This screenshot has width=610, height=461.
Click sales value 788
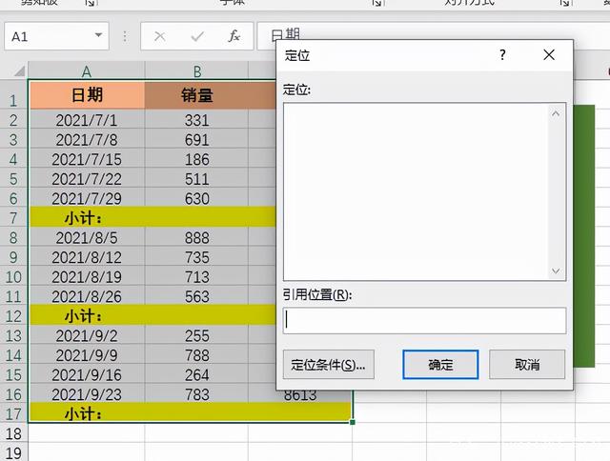197,355
